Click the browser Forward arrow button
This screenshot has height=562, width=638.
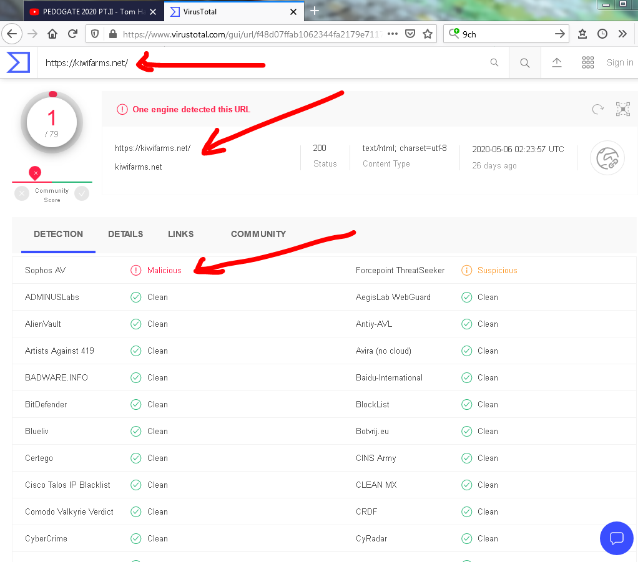[x=32, y=34]
